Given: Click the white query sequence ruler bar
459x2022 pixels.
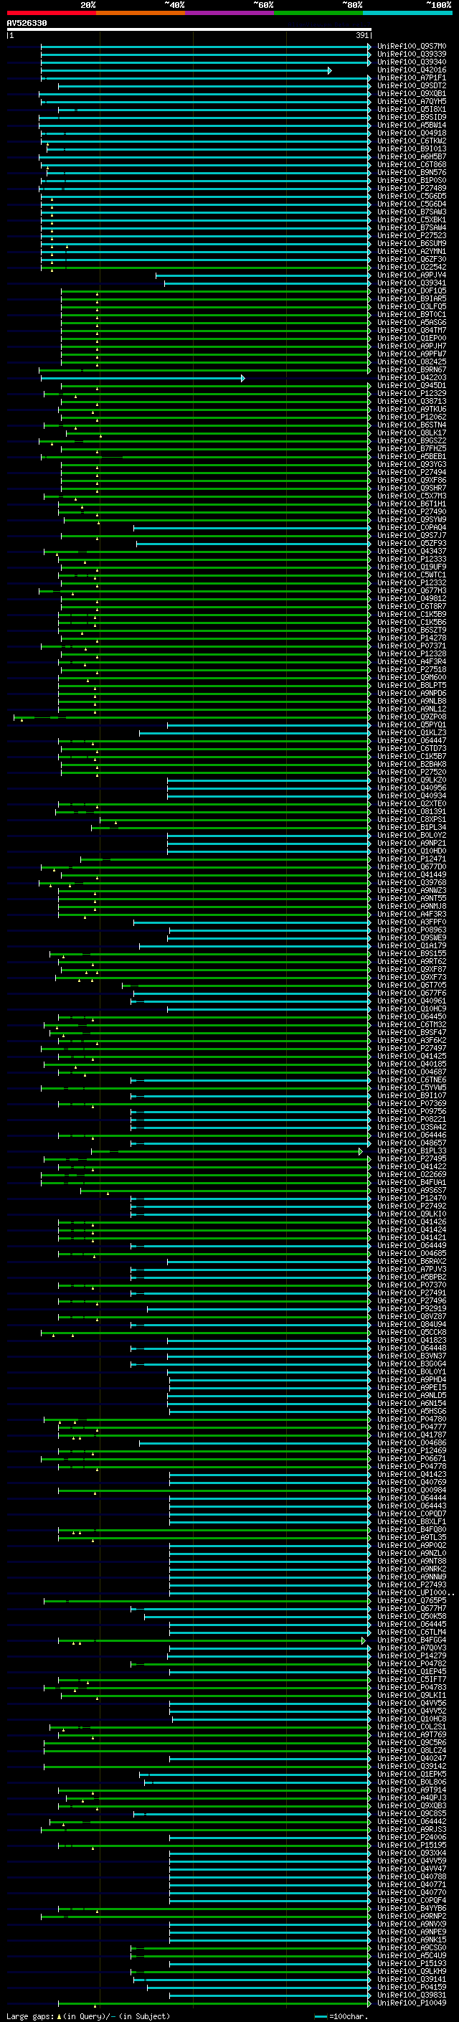Looking at the screenshot, I should coord(189,29).
